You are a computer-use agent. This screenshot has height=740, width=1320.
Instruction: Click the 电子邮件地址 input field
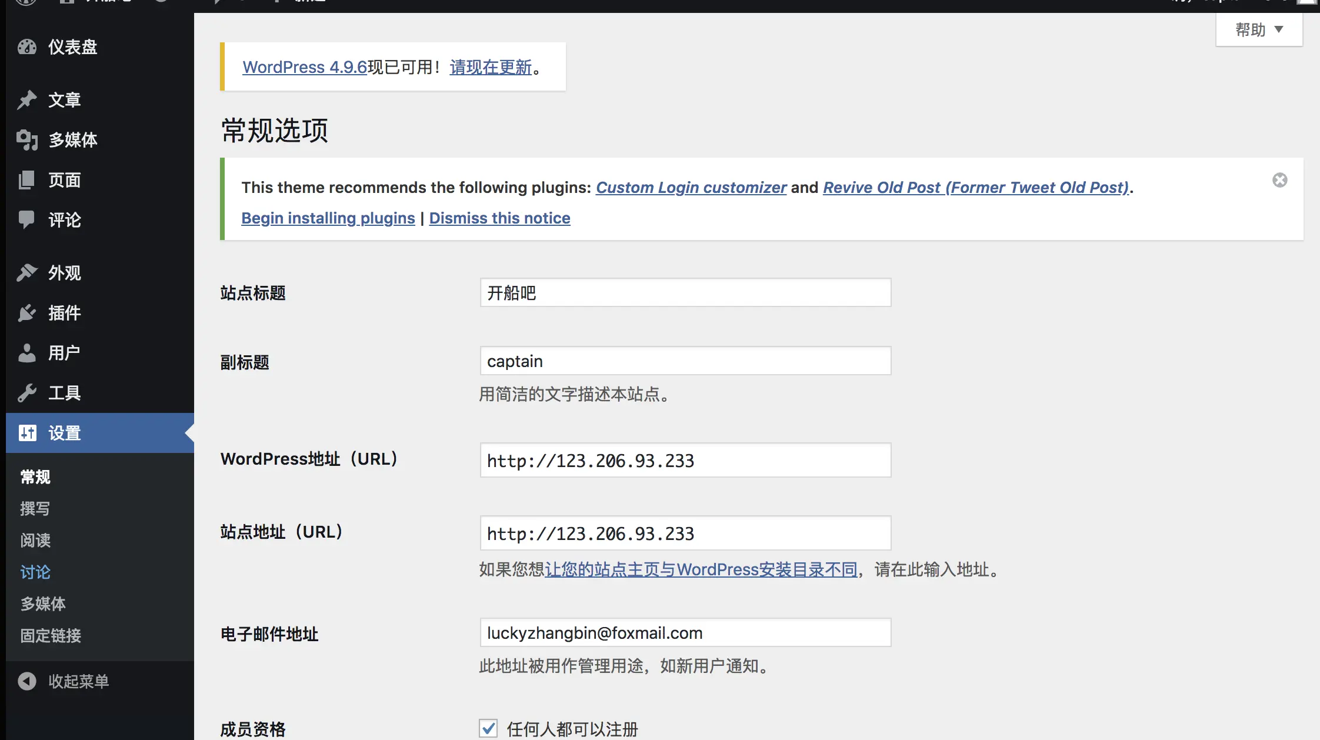[x=685, y=633]
